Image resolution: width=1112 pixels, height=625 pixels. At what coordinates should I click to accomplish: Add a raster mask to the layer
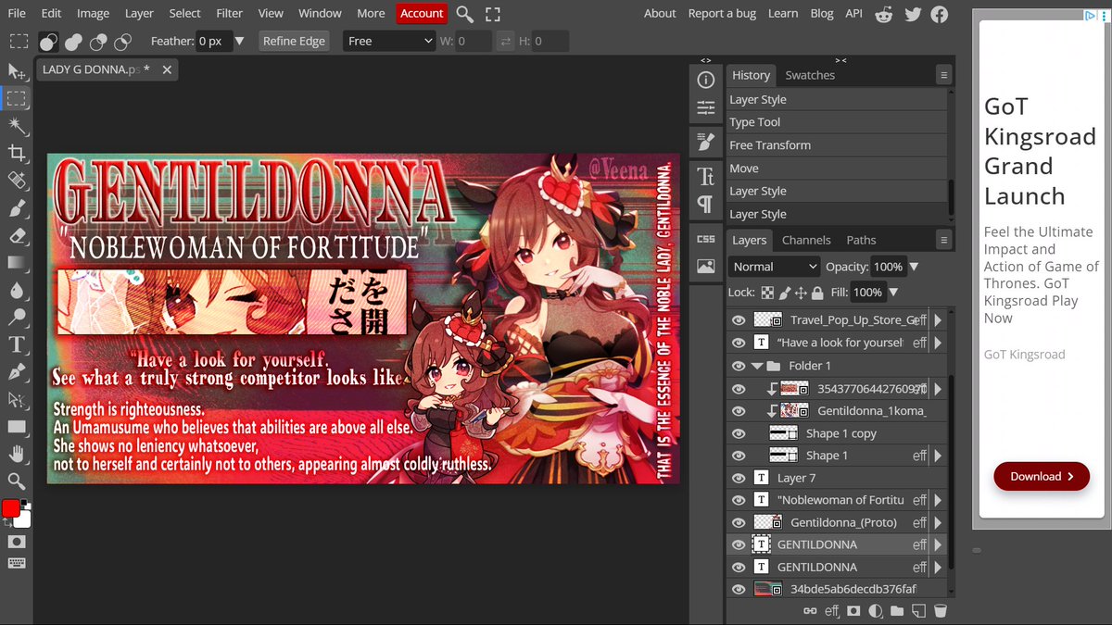(x=853, y=611)
